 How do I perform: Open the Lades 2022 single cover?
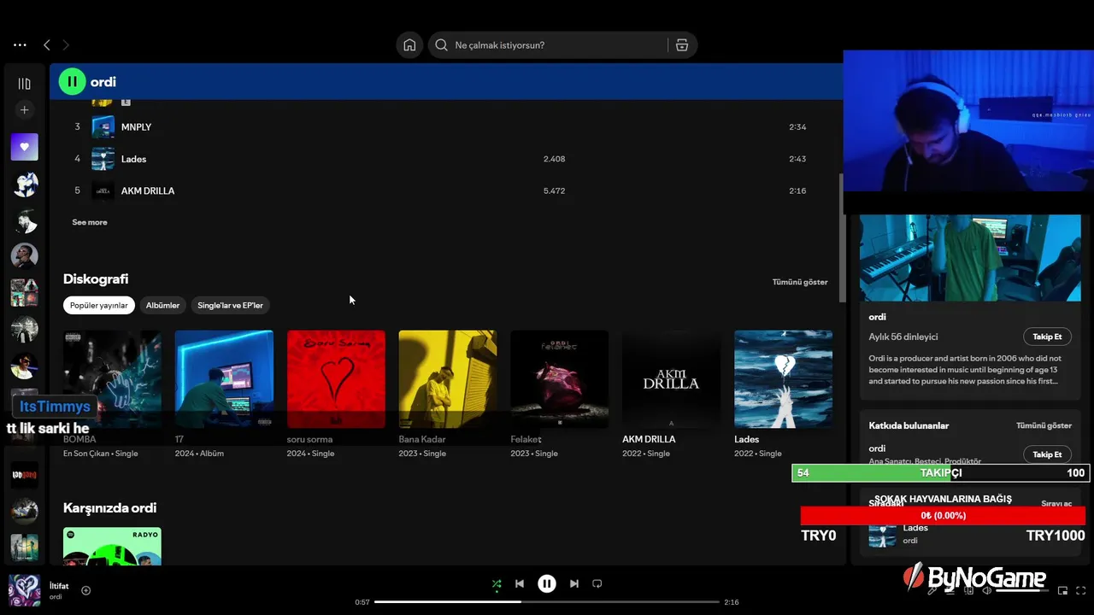[783, 379]
